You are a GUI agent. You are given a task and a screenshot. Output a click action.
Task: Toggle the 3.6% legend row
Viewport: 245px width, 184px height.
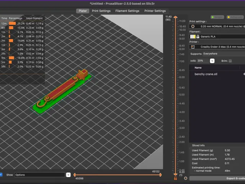click(22, 49)
